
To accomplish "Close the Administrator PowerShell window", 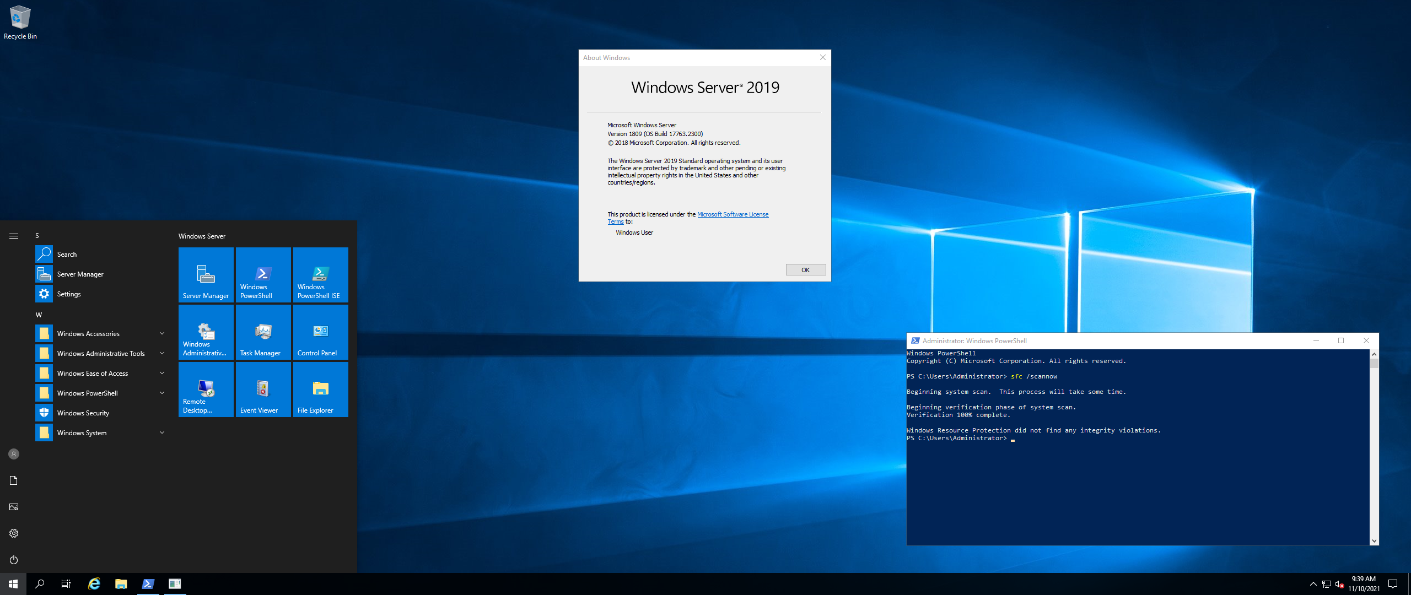I will [x=1366, y=340].
